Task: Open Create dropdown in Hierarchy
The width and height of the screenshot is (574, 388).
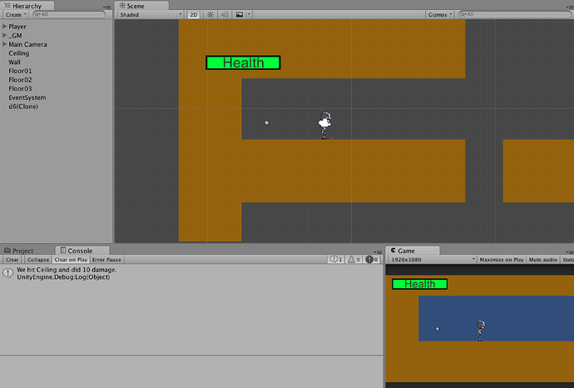Action: (x=15, y=15)
